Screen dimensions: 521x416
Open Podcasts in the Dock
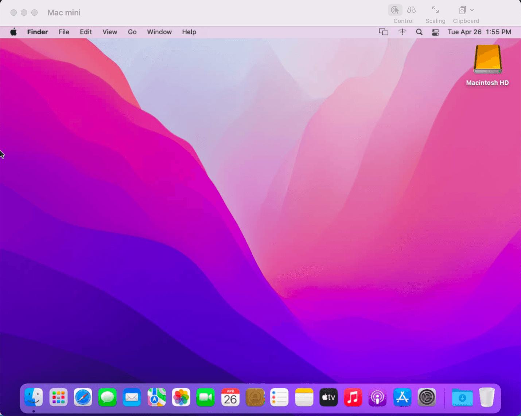point(377,397)
